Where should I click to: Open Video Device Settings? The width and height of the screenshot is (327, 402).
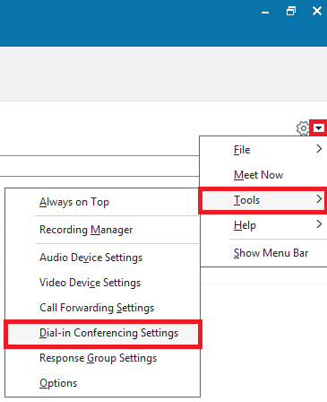[x=102, y=283]
